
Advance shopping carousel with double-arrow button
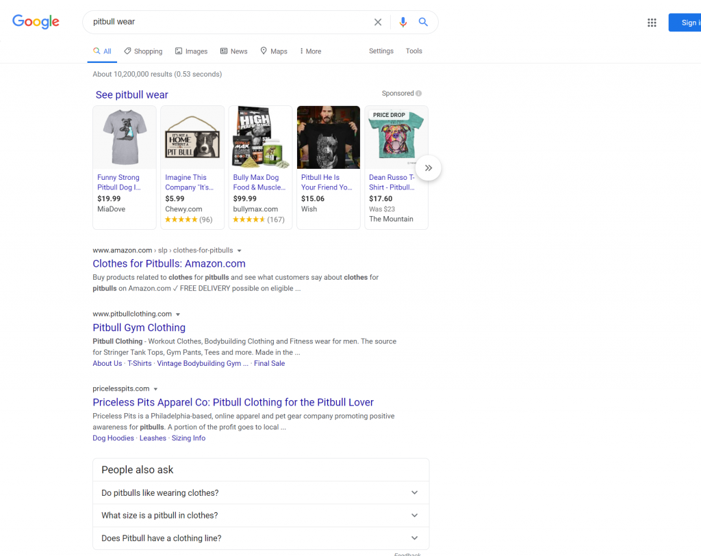tap(429, 168)
